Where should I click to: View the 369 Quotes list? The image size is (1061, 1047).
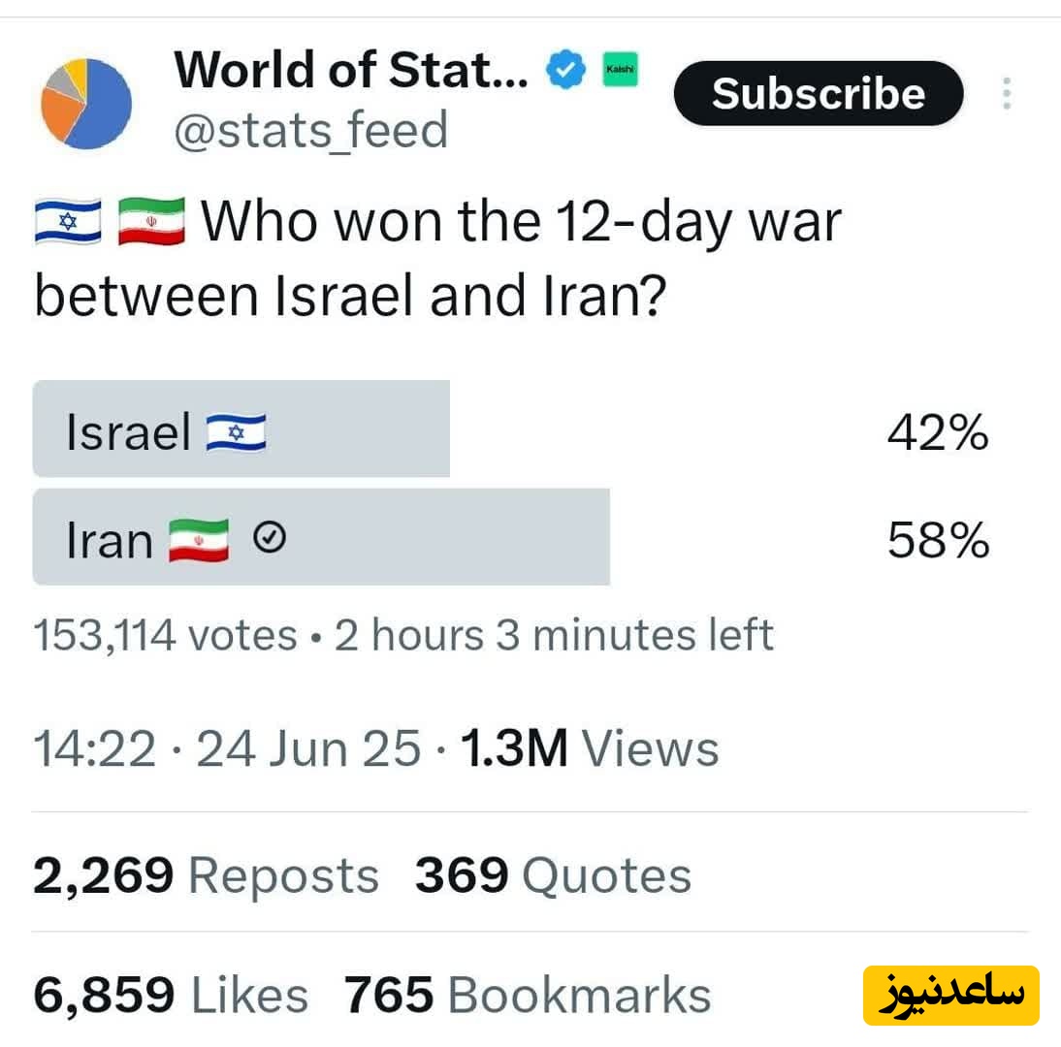click(553, 875)
